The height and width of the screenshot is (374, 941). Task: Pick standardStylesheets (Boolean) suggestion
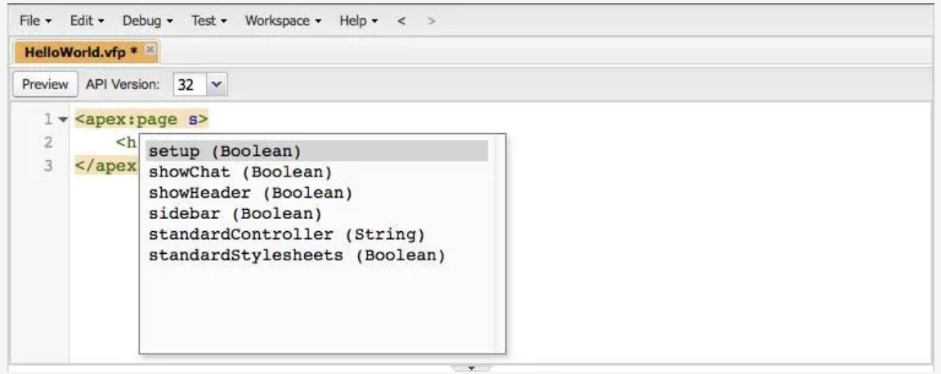tap(317, 256)
